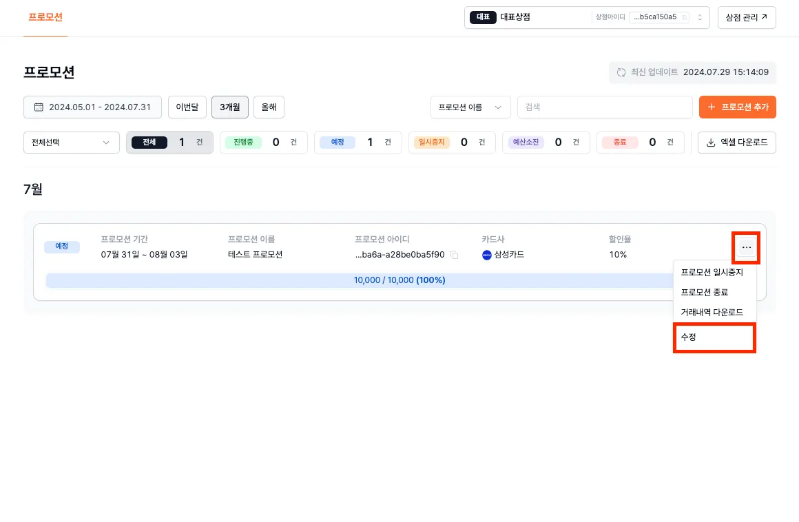
Task: Click the 올해 period button
Action: point(268,107)
